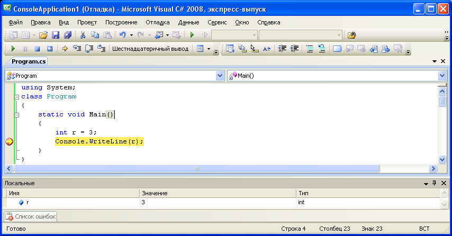Continue execution with the debug toolbar play icon
The height and width of the screenshot is (236, 452).
[13, 49]
